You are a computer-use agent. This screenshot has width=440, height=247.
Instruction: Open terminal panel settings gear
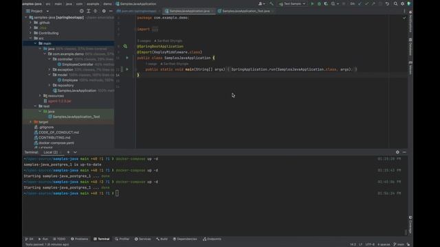(x=397, y=152)
